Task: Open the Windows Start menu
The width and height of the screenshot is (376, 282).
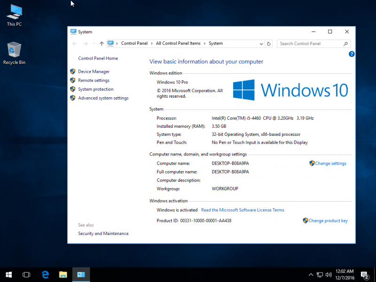Action: click(x=9, y=274)
